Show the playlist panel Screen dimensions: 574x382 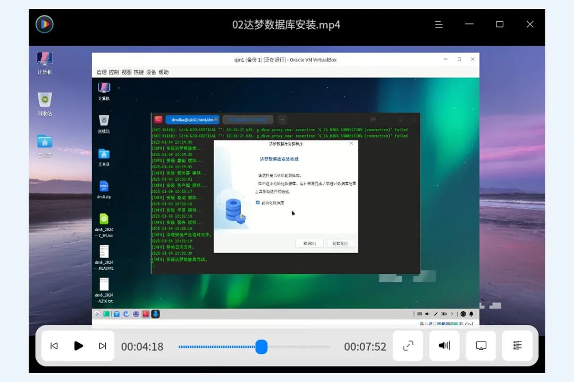517,345
